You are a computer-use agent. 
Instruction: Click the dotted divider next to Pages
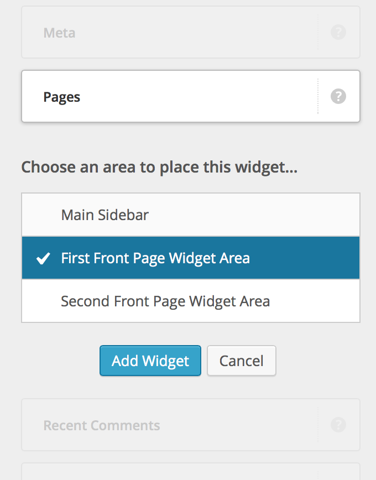(318, 96)
